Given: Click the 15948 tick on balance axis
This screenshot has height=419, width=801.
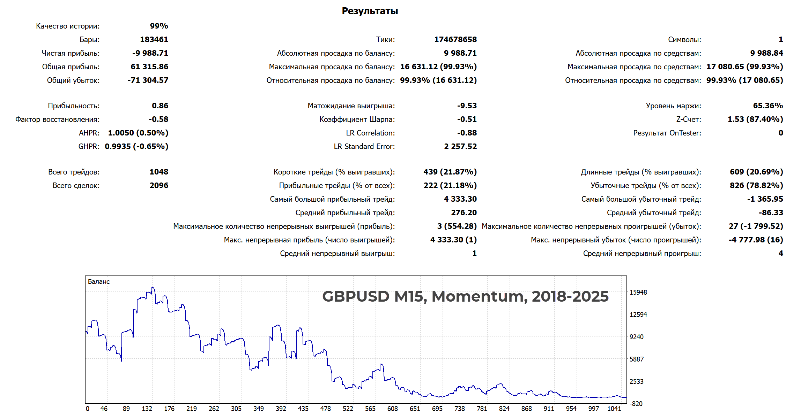Looking at the screenshot, I should coord(638,292).
